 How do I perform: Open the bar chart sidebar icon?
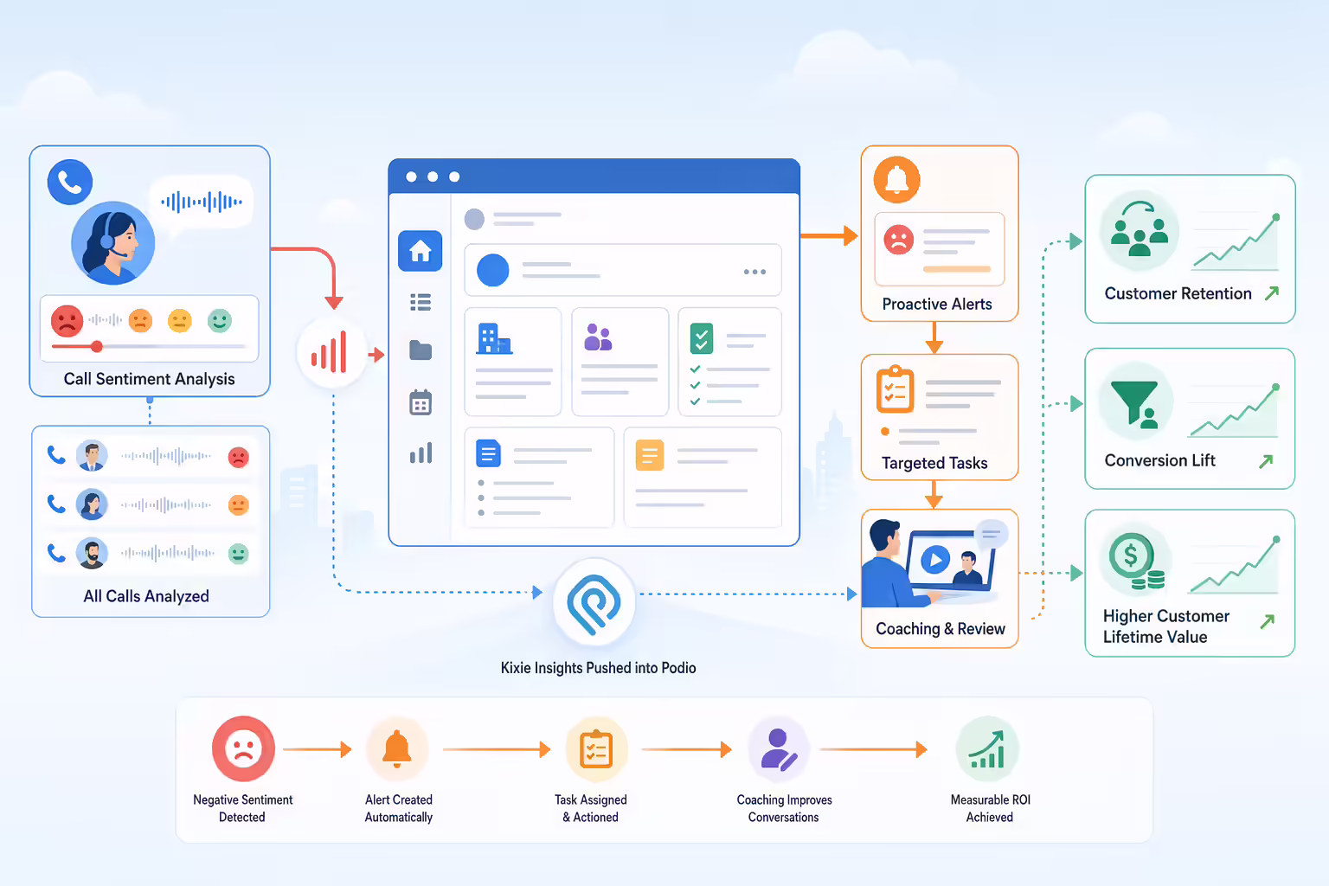(x=421, y=453)
